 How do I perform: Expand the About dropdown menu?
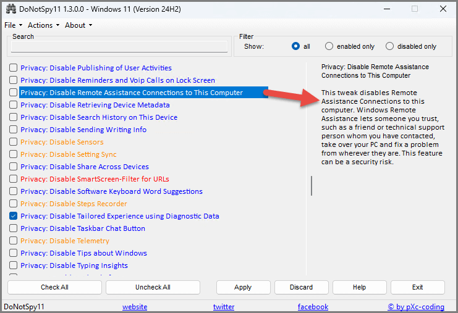point(78,25)
